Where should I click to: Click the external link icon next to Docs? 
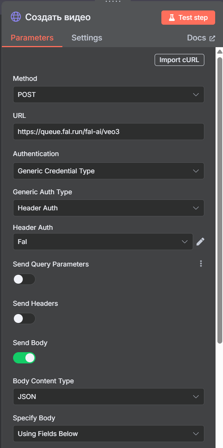tap(212, 38)
